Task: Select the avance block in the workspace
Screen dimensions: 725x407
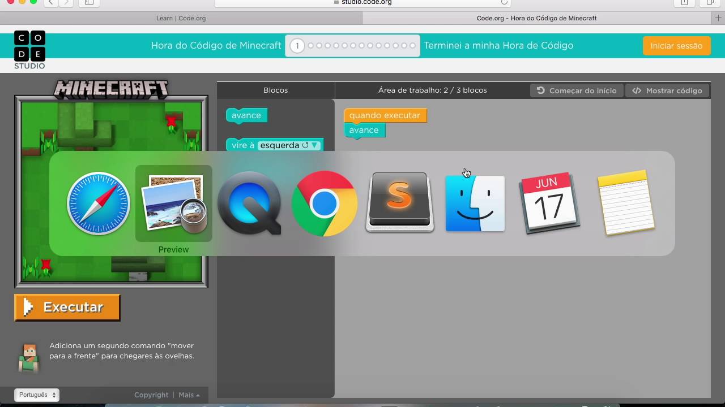Action: click(x=364, y=130)
